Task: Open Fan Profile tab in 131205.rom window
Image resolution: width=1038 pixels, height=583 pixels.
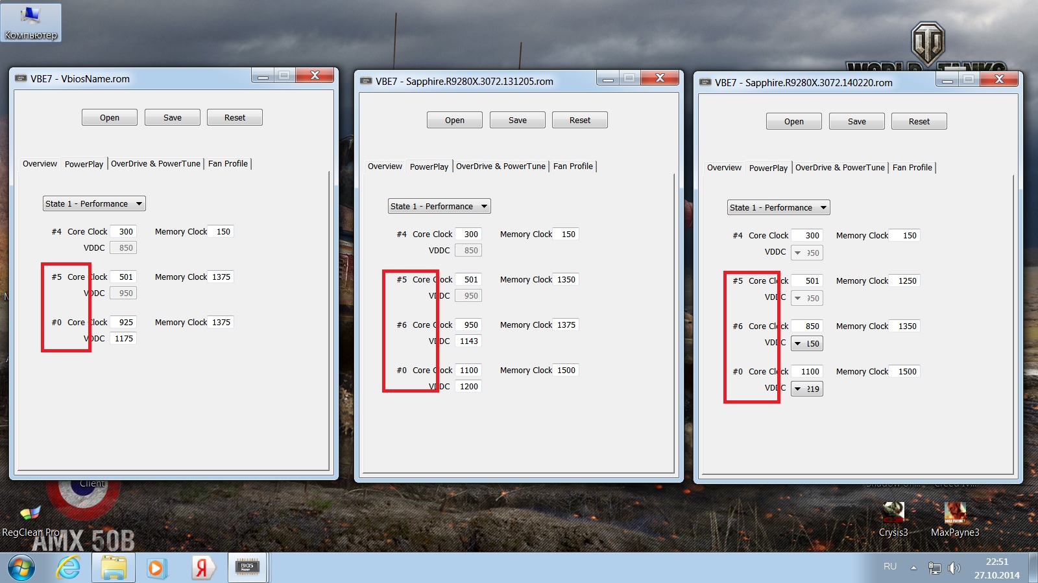Action: (573, 166)
